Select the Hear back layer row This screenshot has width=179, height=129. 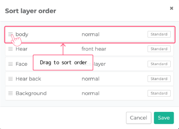click(x=89, y=79)
